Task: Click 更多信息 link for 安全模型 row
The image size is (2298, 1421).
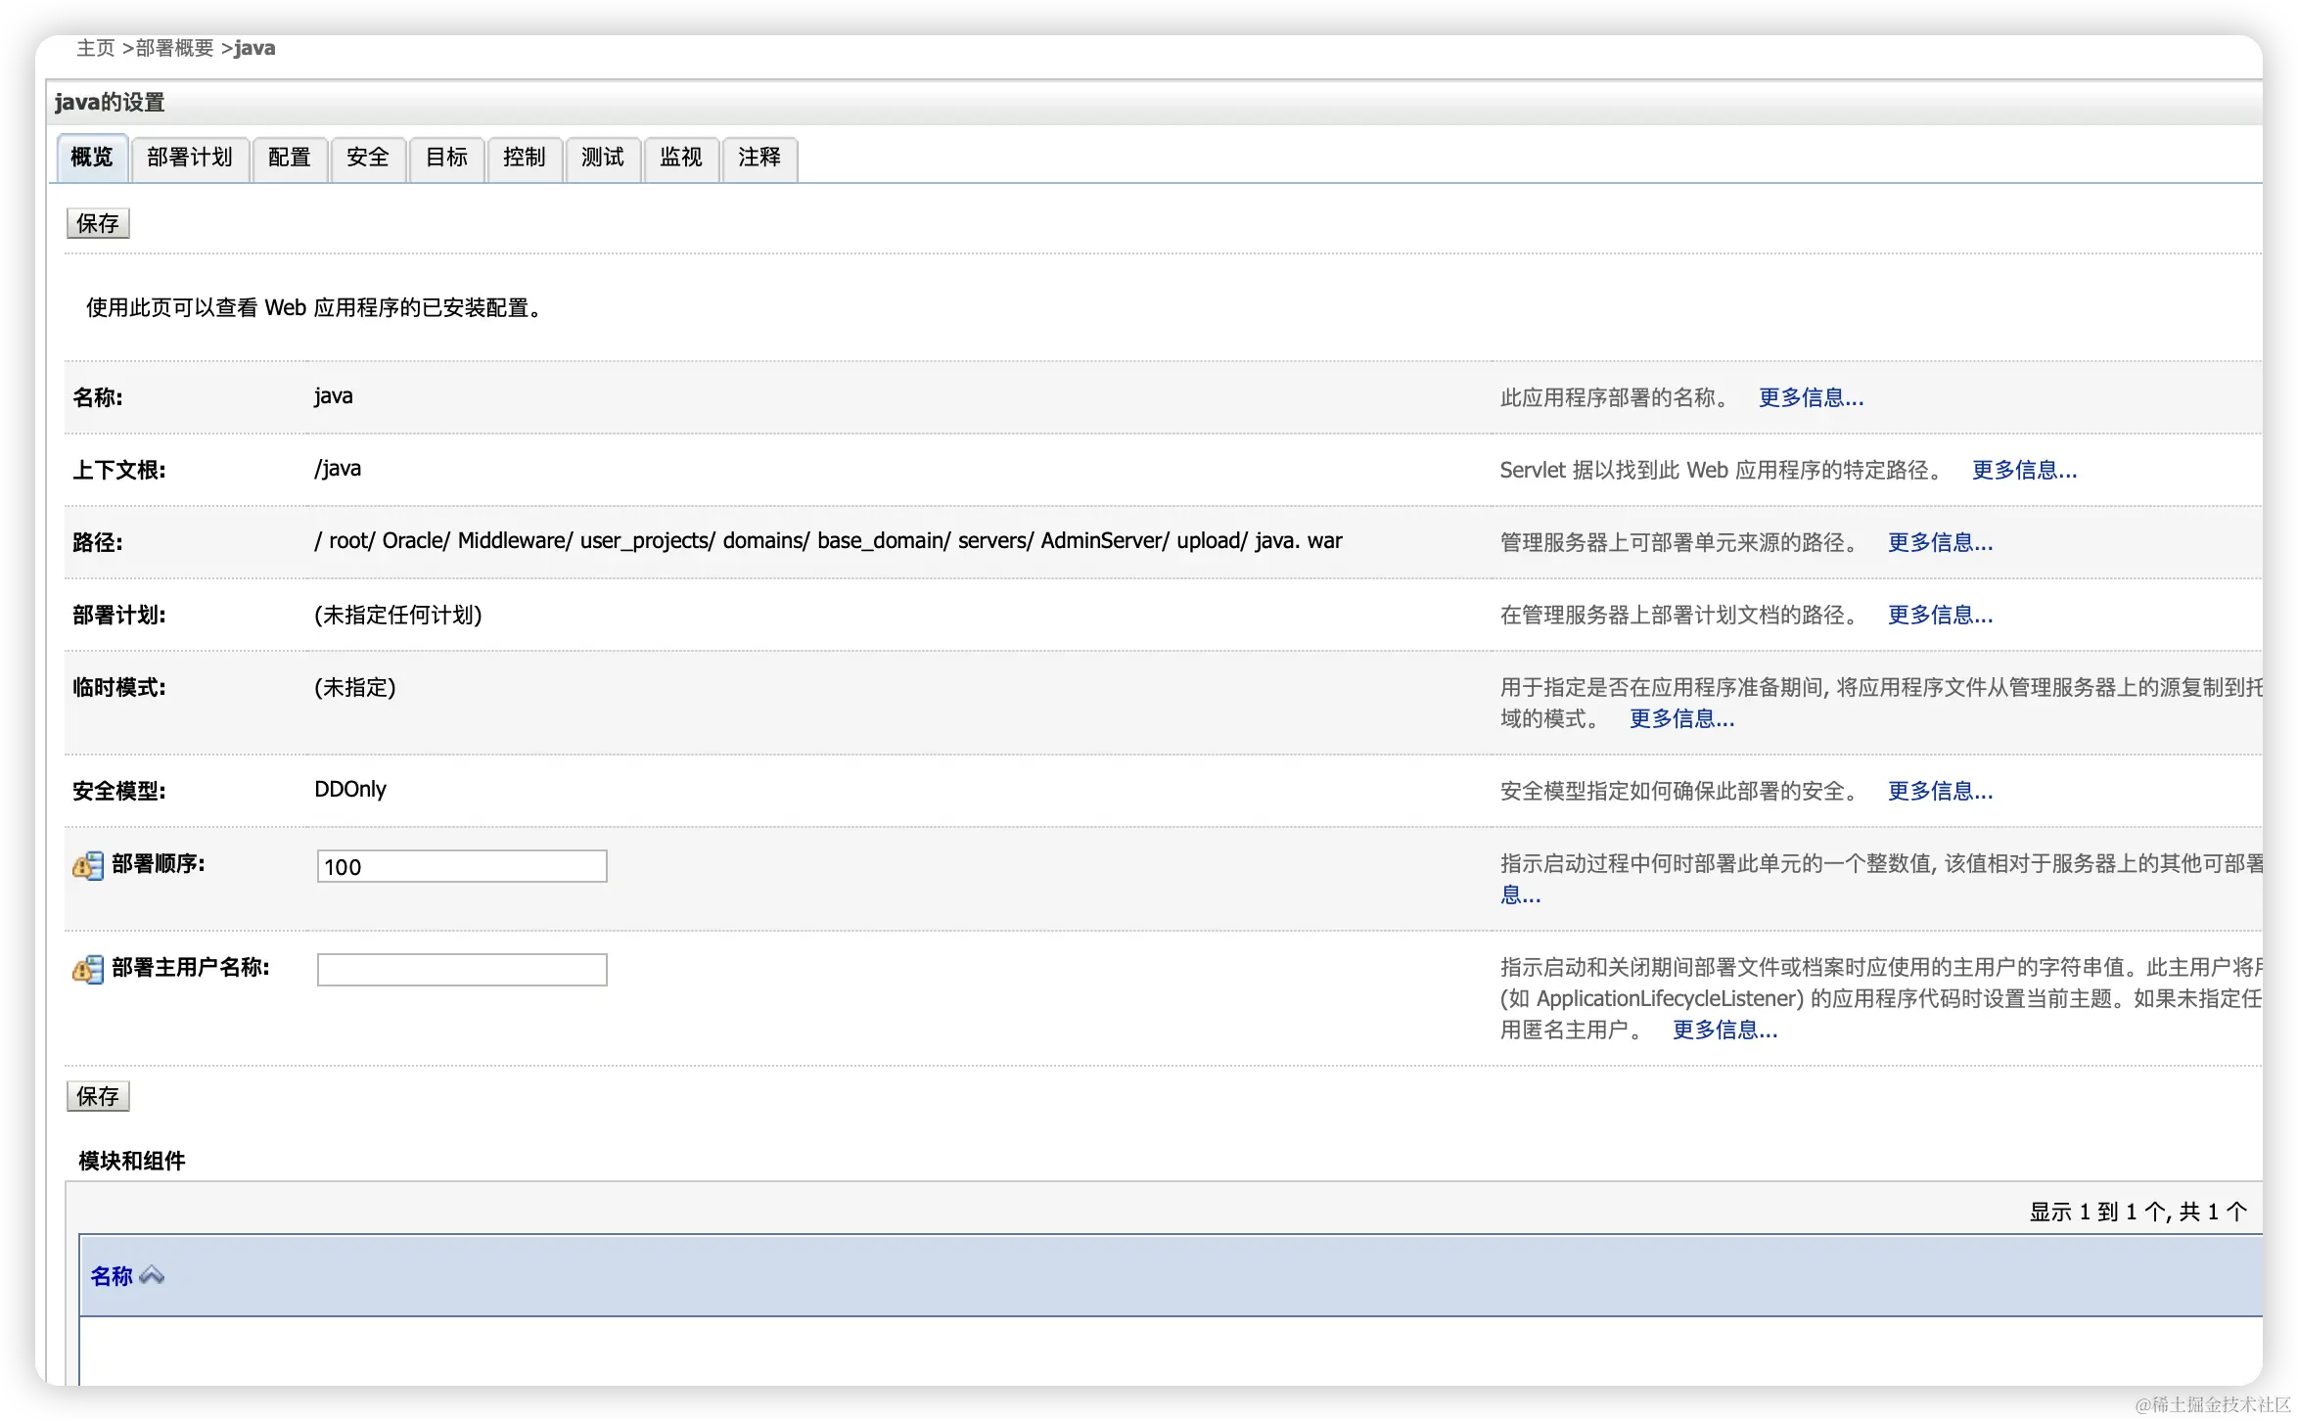Action: [1940, 791]
